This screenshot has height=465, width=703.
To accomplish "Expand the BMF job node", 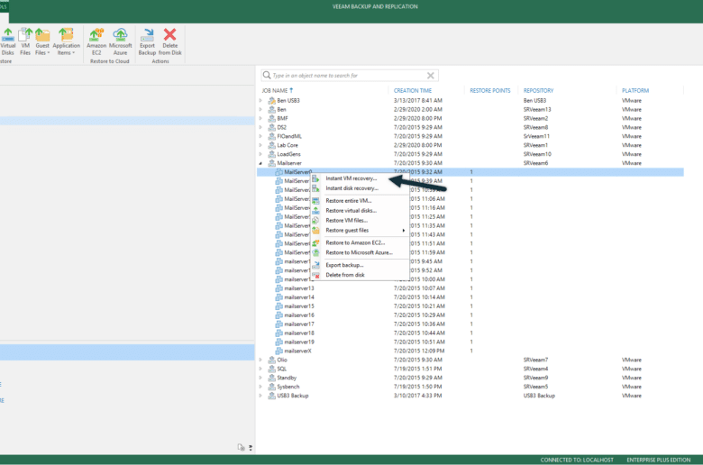I will [x=260, y=118].
